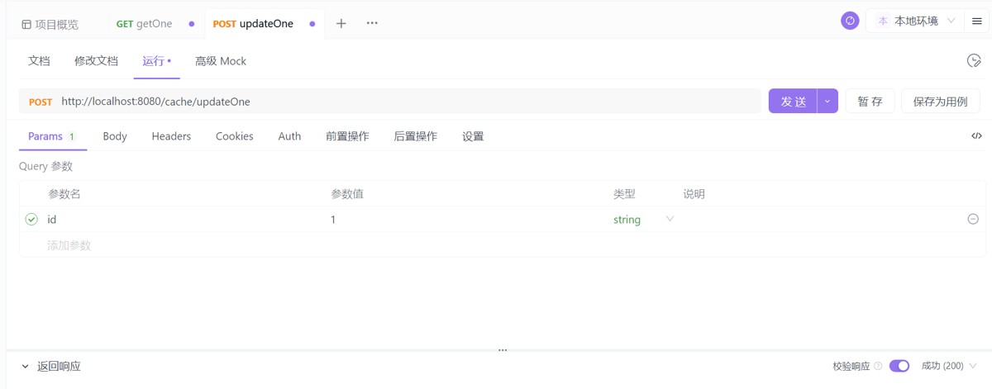Add a new tab with the plus icon
992x389 pixels.
(341, 24)
